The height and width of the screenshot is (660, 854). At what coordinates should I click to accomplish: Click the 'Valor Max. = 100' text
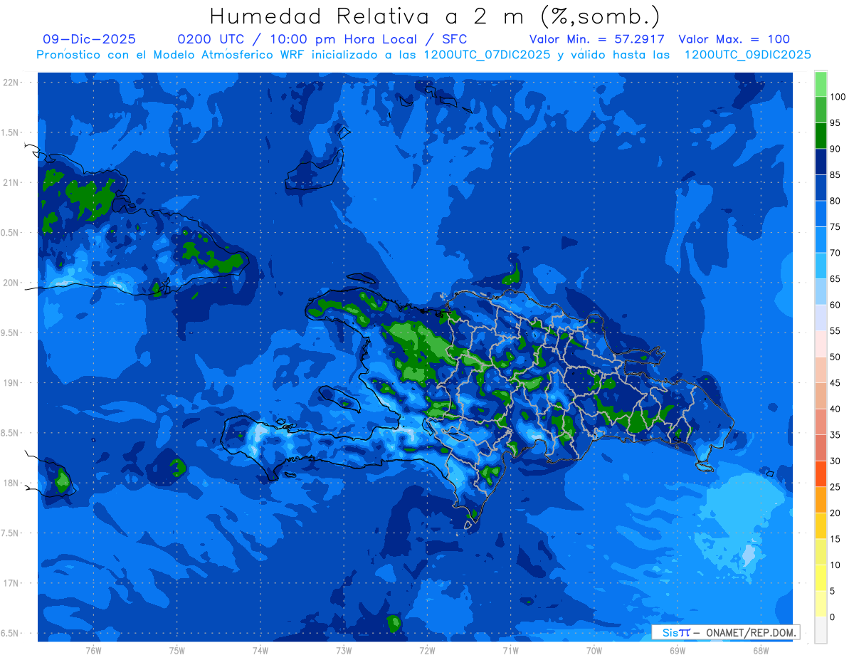point(734,39)
